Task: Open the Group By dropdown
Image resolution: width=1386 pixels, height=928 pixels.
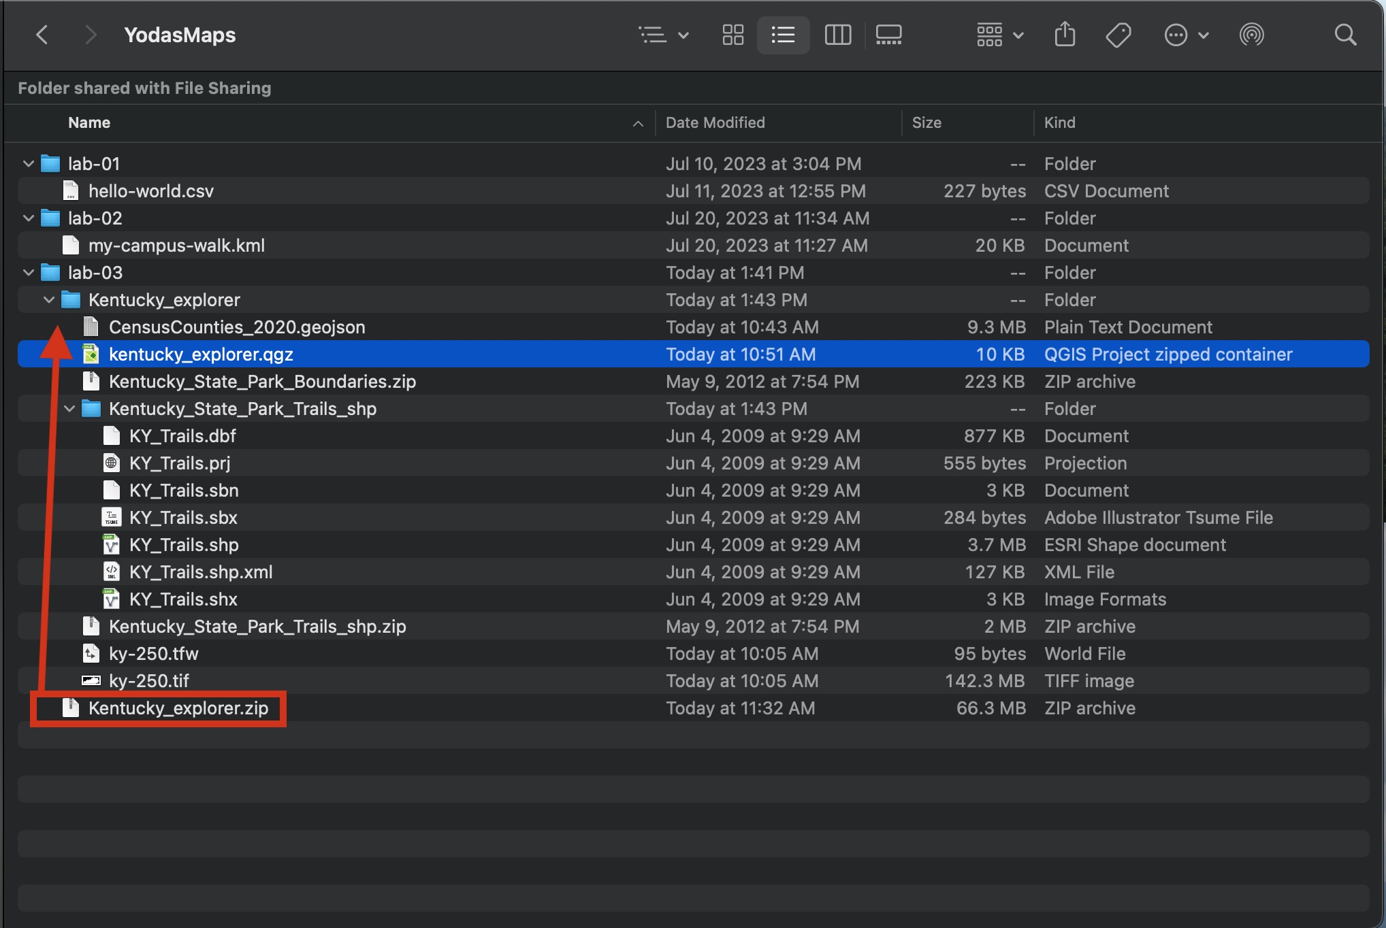Action: coord(999,35)
